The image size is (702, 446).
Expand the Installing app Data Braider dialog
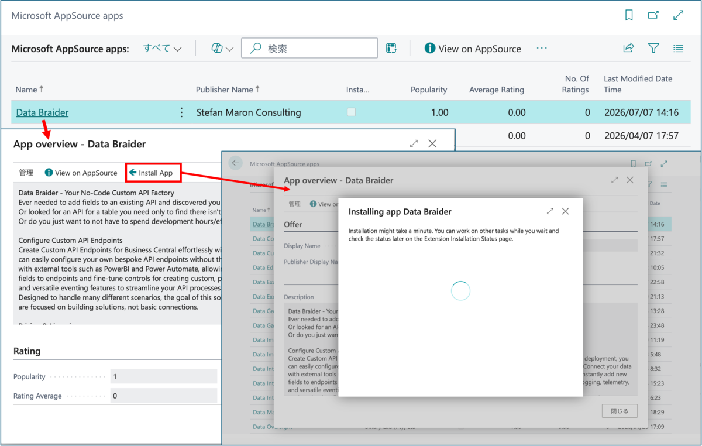pyautogui.click(x=550, y=211)
